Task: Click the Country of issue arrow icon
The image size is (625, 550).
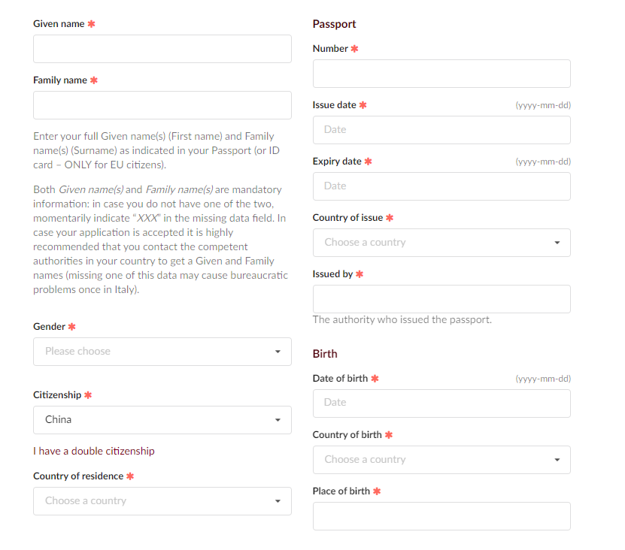Action: point(557,243)
